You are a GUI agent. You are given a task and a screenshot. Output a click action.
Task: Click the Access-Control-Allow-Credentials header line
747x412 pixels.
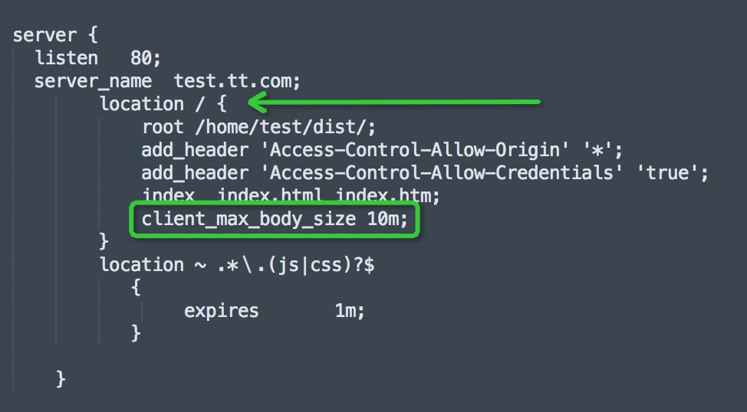(x=425, y=173)
